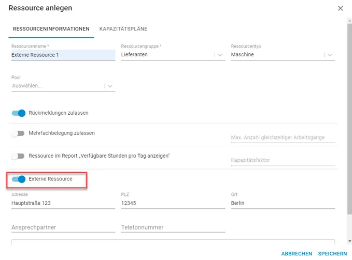Disable the Externe Ressource switch
This screenshot has height=260, width=352.
[x=19, y=179]
